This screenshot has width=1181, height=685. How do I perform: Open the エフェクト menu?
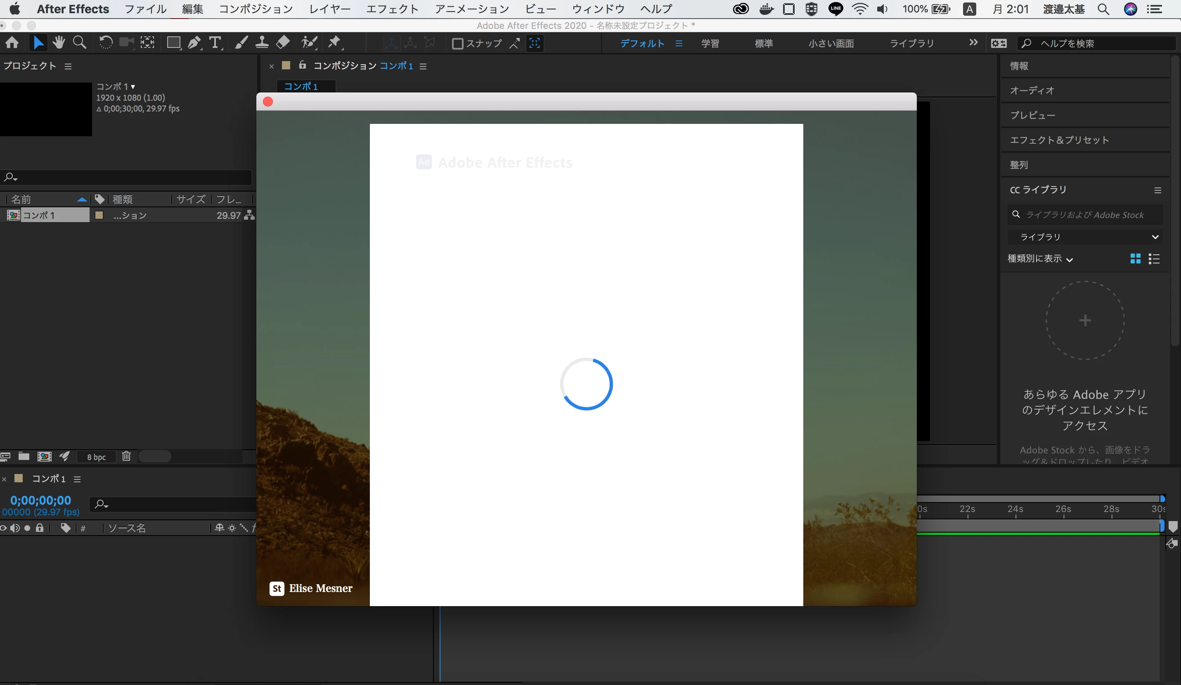pos(392,9)
